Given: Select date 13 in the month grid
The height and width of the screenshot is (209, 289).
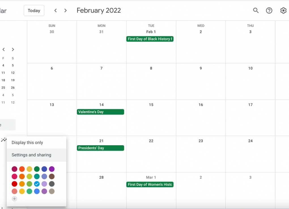Looking at the screenshot, I should (52, 105).
